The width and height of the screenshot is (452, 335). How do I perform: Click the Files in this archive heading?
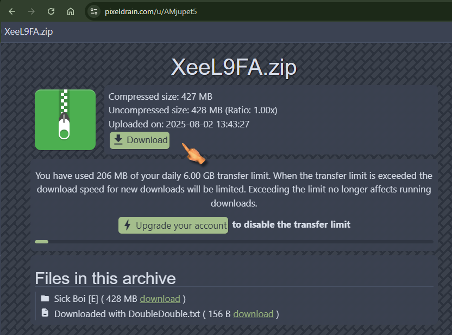[105, 278]
